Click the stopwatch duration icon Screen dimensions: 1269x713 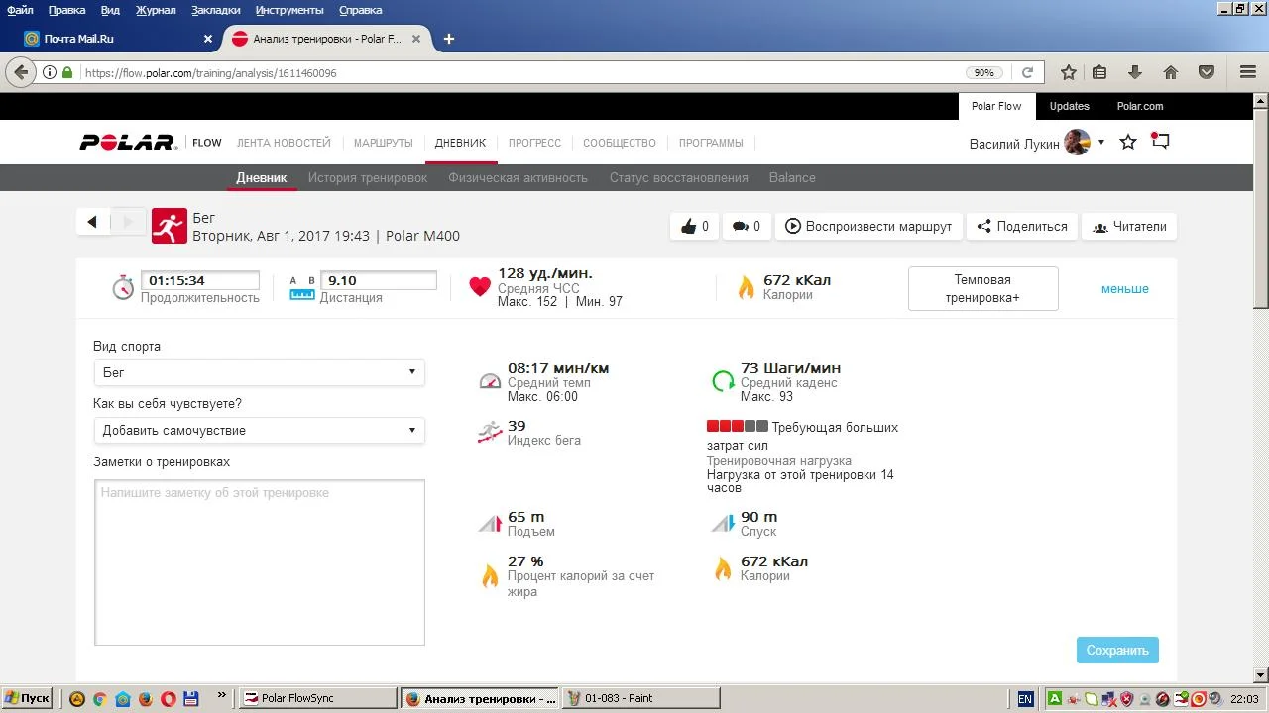123,287
